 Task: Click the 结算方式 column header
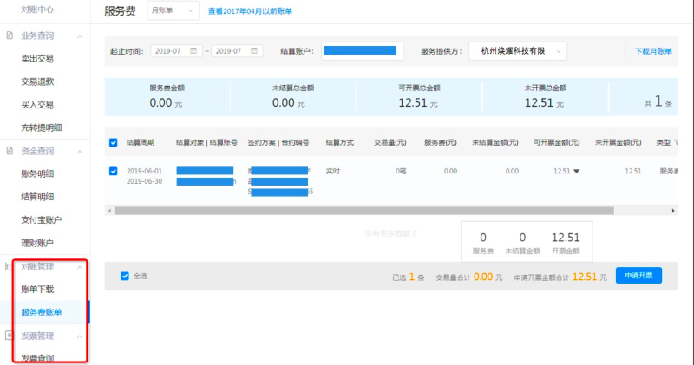tap(340, 142)
